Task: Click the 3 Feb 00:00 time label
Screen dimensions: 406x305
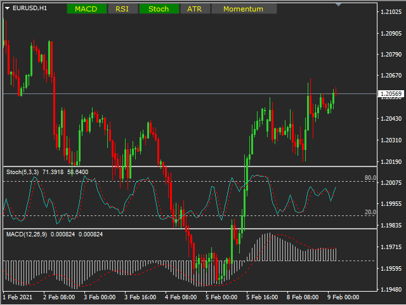Action: tap(100, 297)
